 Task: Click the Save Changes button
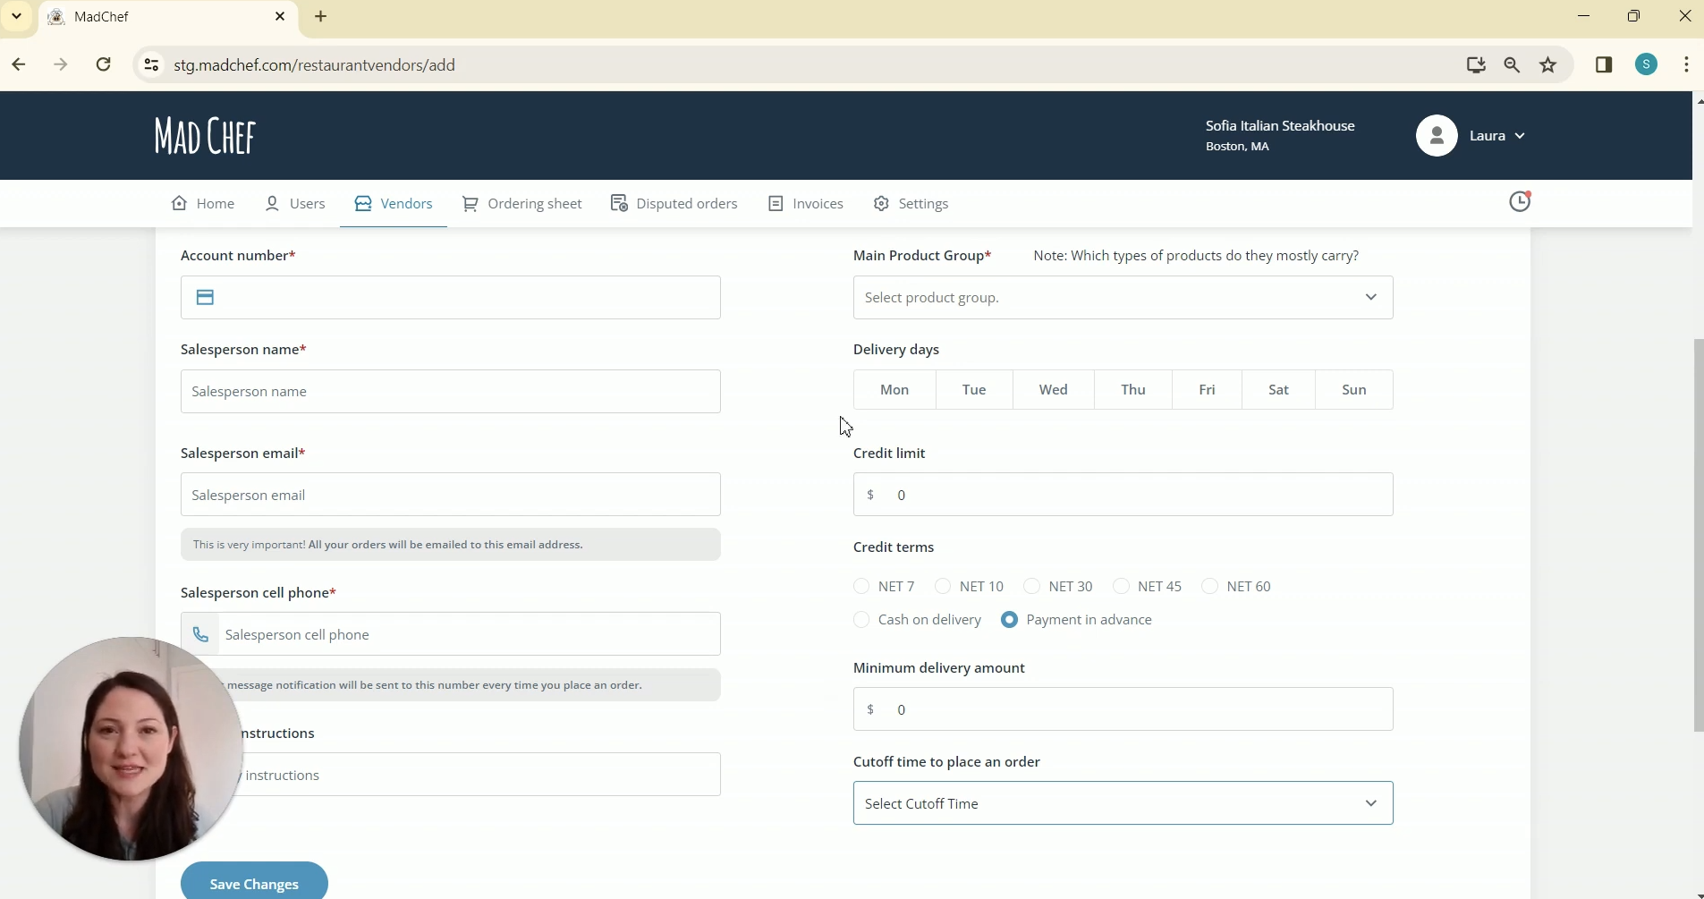[255, 883]
